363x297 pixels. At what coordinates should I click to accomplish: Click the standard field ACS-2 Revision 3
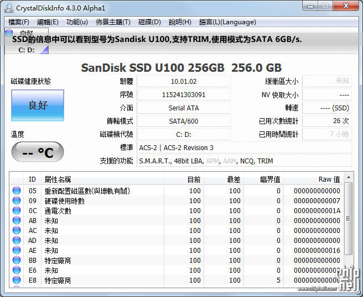click(244, 147)
